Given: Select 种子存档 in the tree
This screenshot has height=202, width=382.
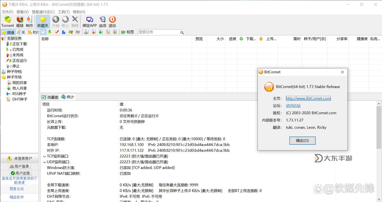Looking at the screenshot, I should click(x=14, y=72).
